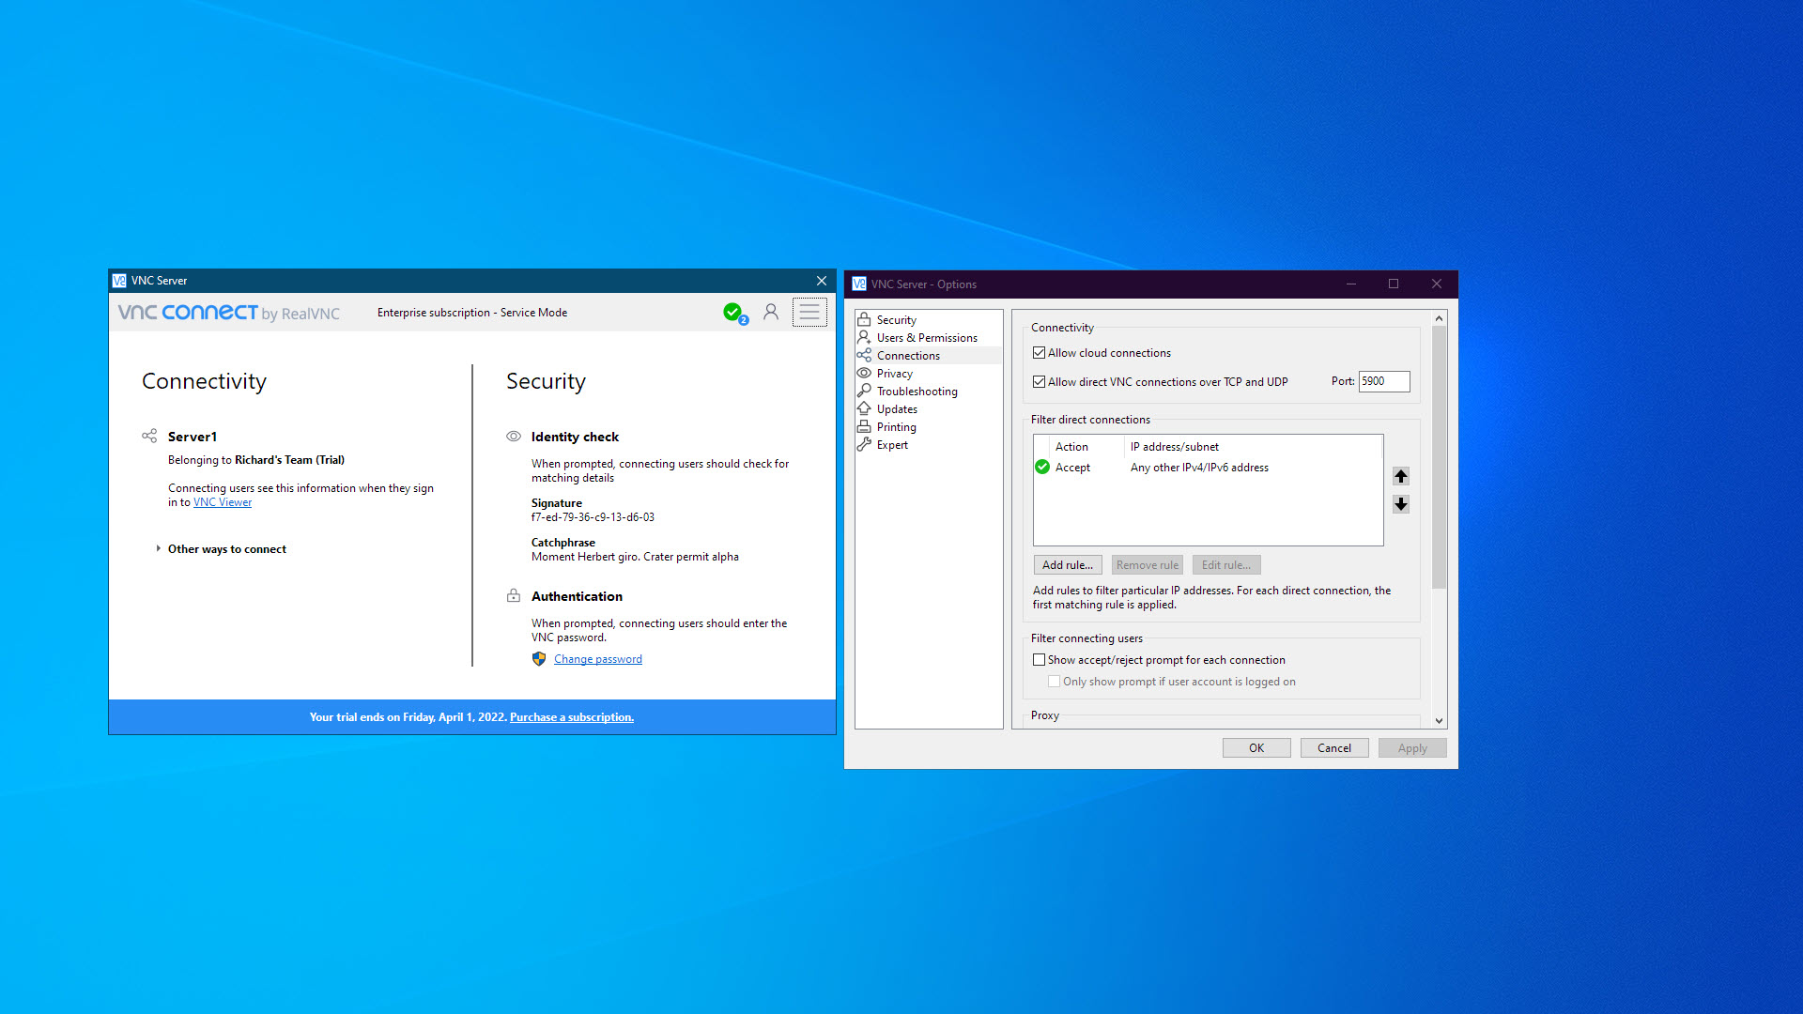
Task: Click the person icon for Users & Permissions
Action: [x=864, y=337]
